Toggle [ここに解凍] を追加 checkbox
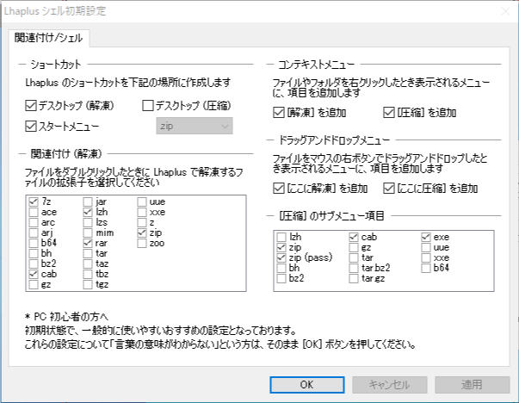 279,189
